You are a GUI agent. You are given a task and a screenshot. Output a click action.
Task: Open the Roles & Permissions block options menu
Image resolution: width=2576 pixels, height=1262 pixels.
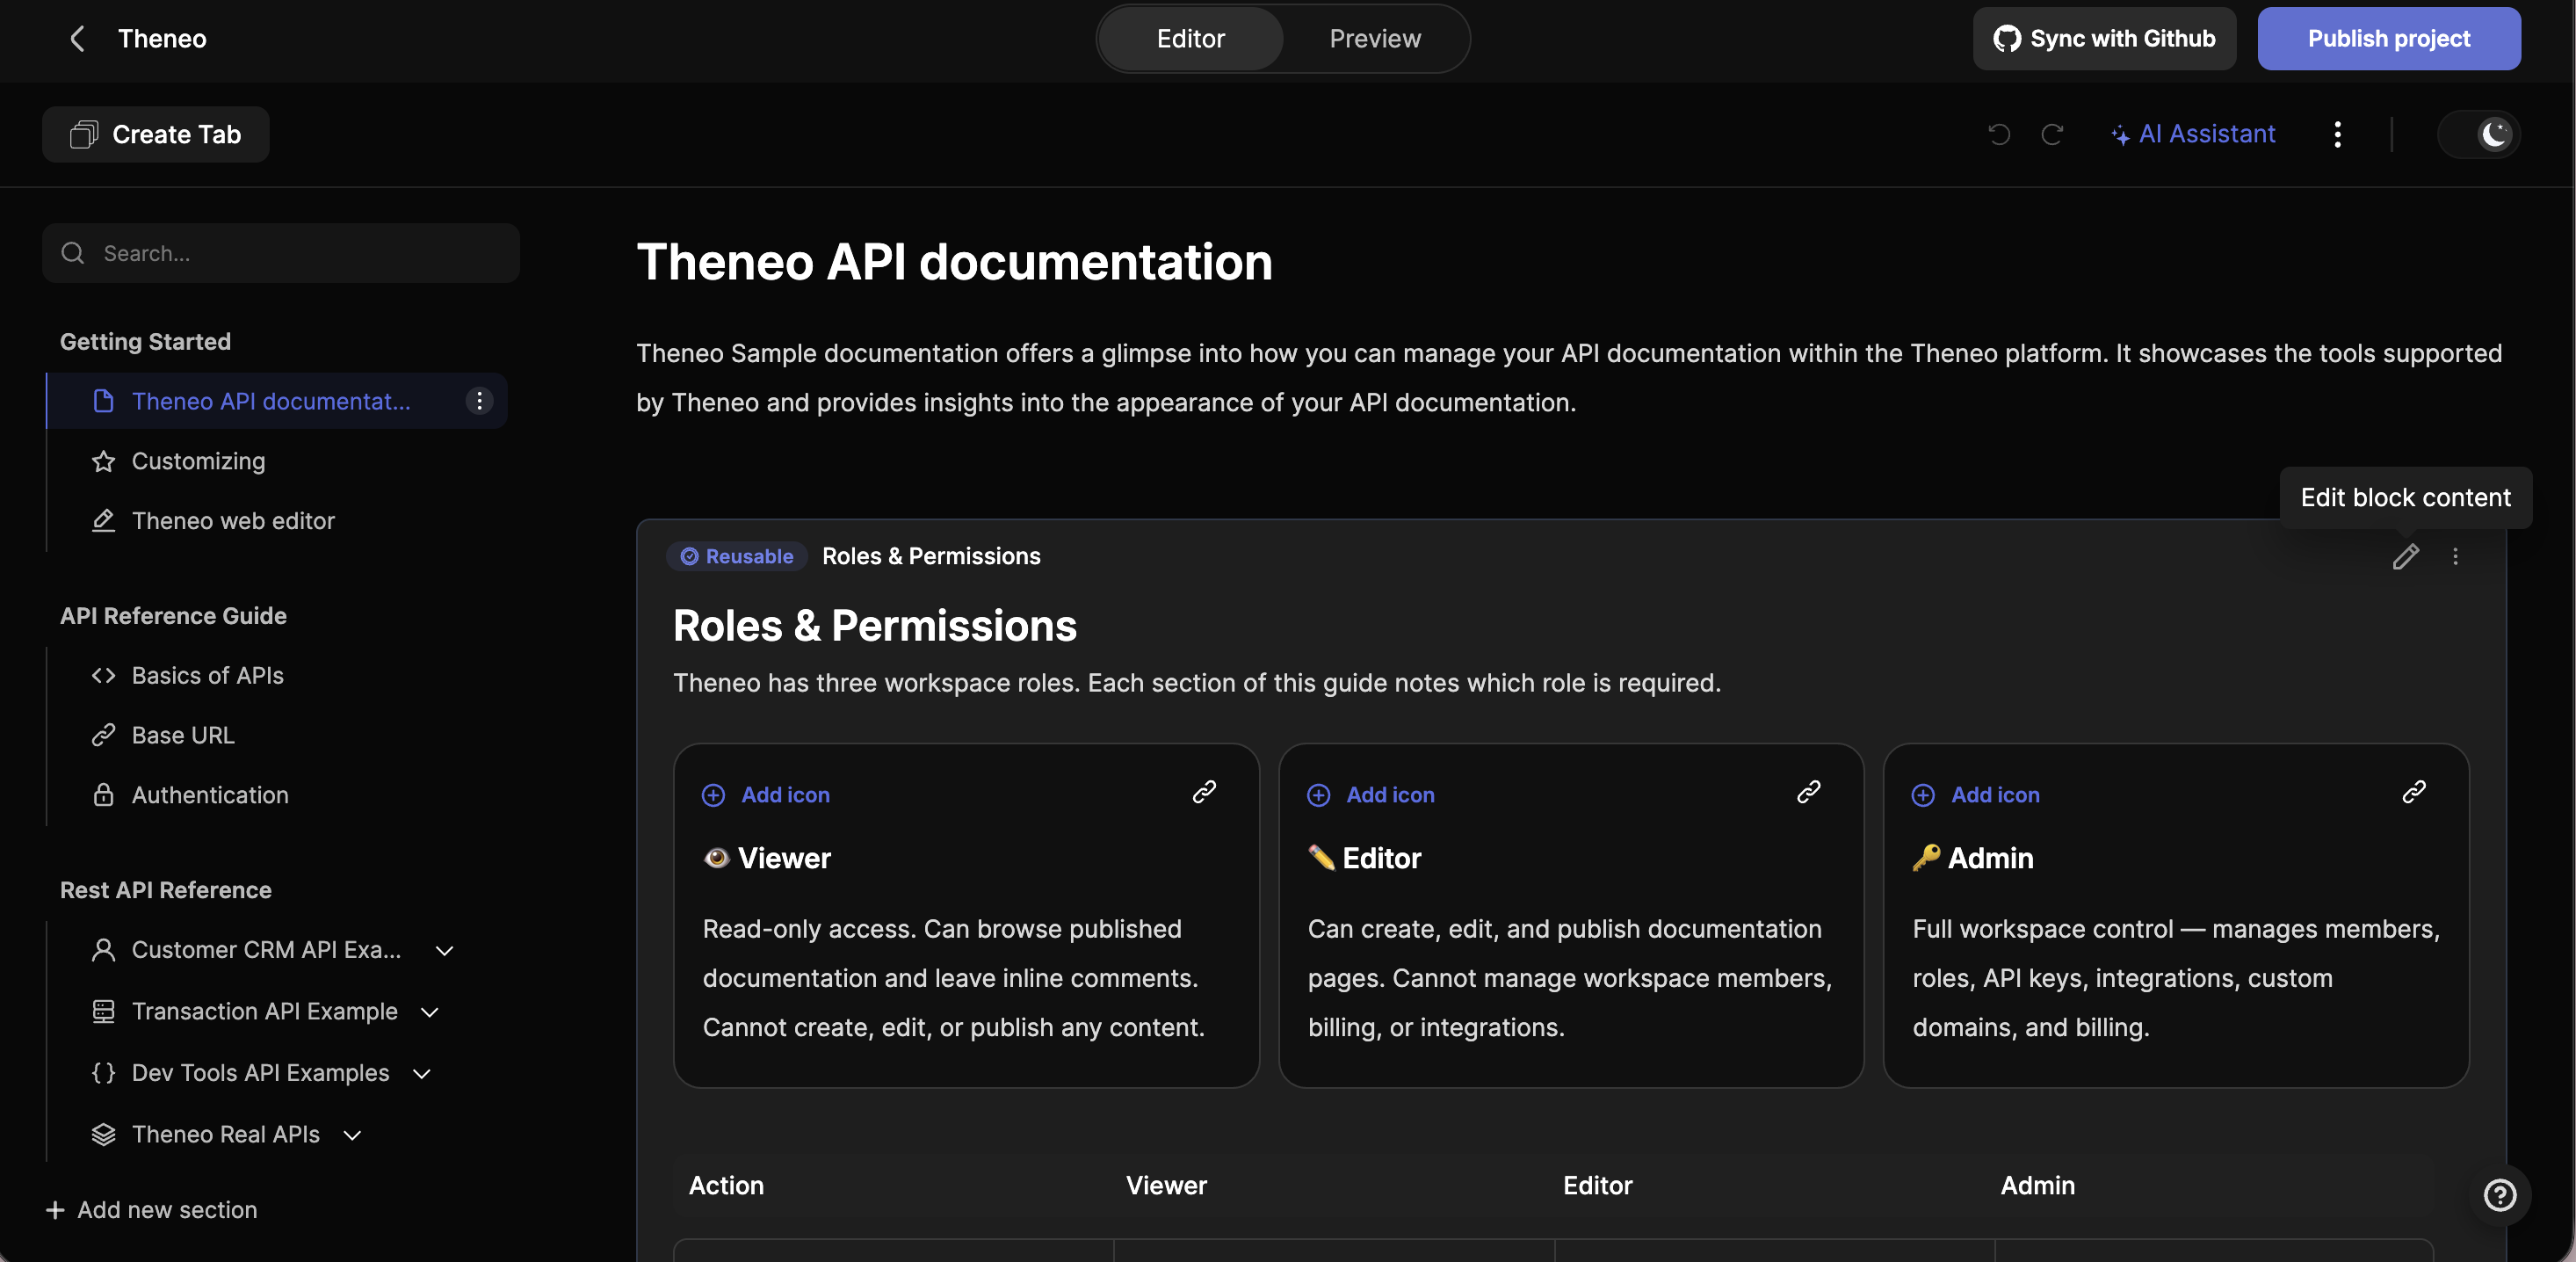click(x=2455, y=556)
